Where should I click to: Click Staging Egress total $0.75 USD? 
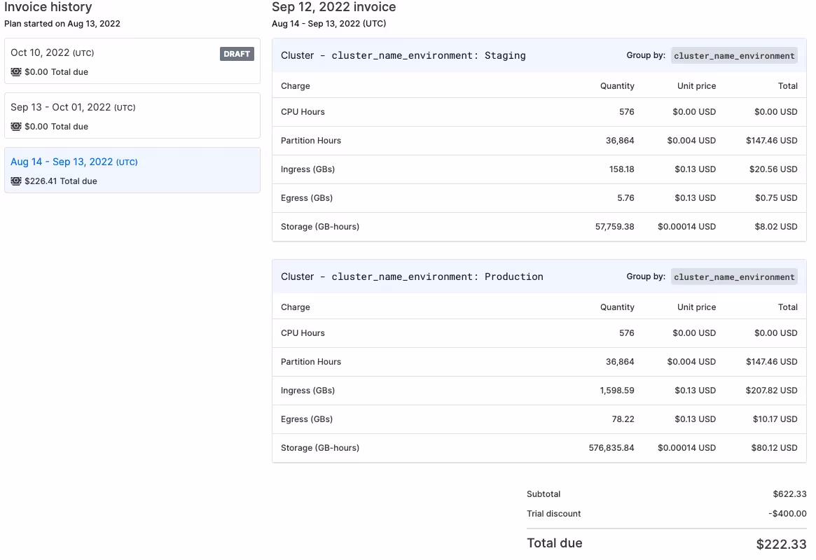pyautogui.click(x=776, y=197)
